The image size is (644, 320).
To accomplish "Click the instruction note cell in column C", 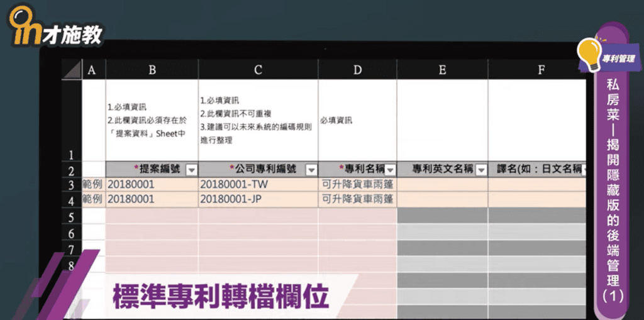I will [x=258, y=119].
